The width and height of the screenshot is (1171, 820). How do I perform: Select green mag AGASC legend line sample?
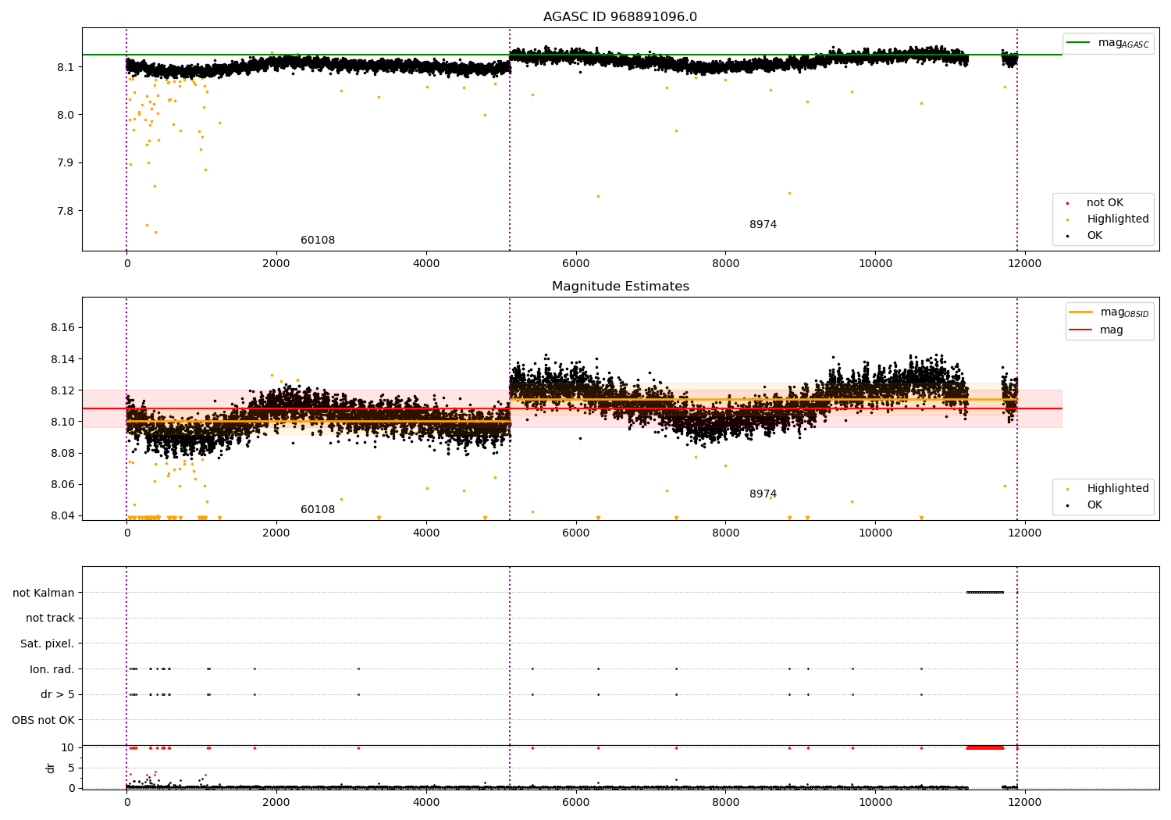pyautogui.click(x=1079, y=43)
